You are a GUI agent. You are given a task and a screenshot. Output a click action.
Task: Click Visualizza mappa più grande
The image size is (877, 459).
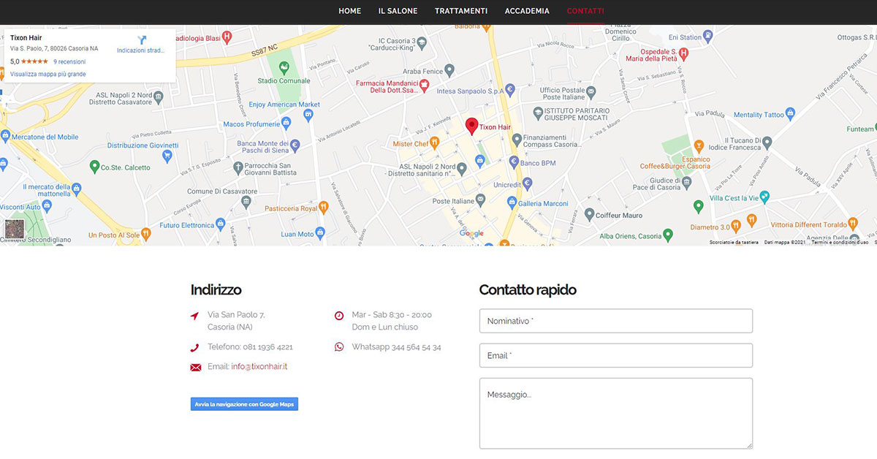tap(48, 74)
